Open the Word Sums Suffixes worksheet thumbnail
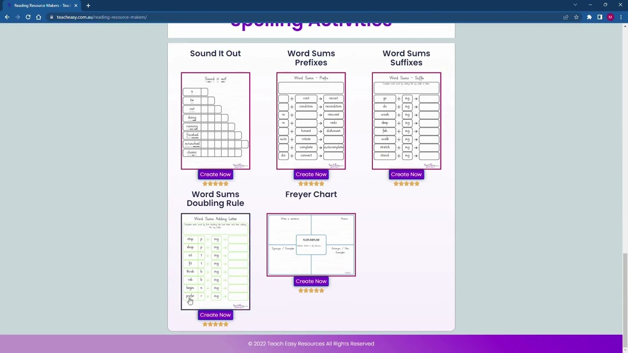 [406, 121]
